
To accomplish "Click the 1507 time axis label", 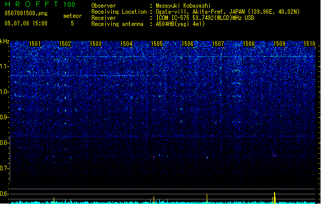I will 218,44.
